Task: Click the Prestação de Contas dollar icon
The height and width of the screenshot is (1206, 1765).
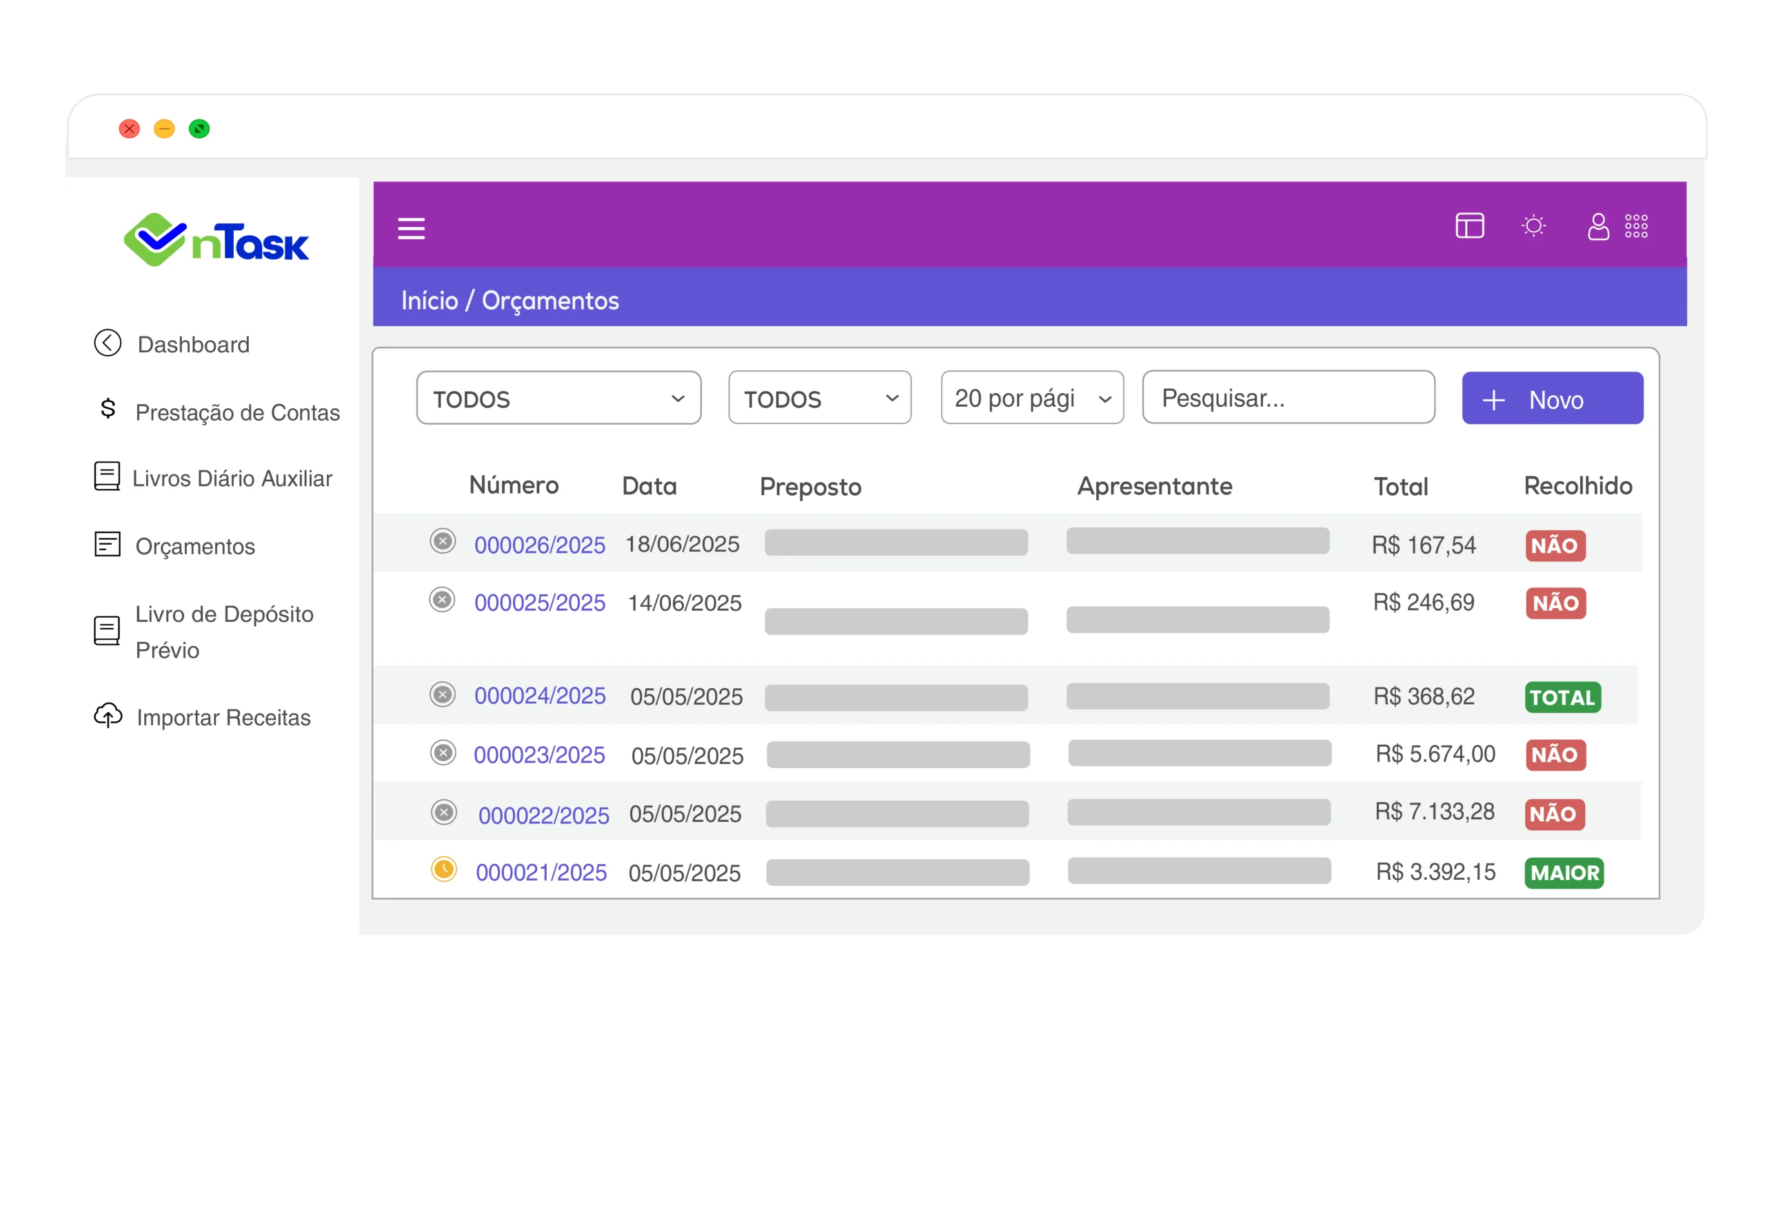Action: coord(108,409)
